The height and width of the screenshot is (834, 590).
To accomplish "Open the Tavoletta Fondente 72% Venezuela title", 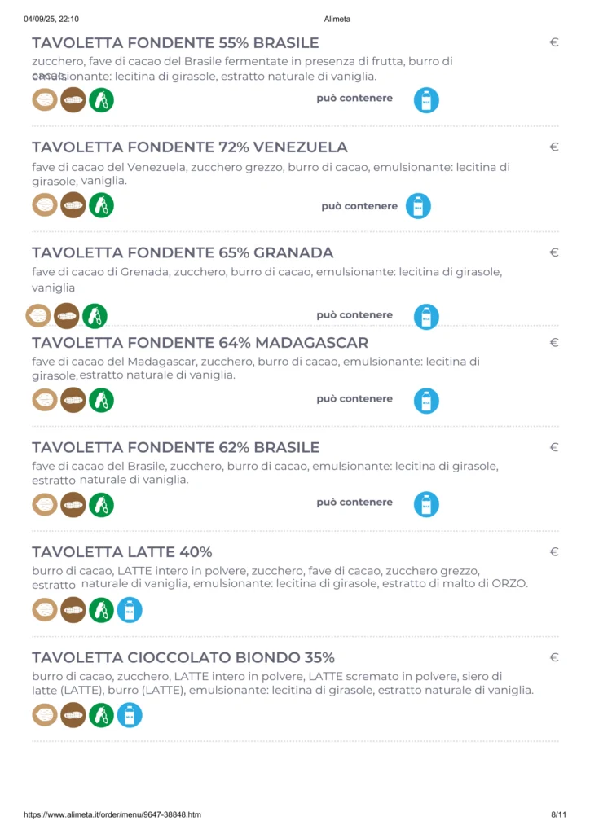I will click(190, 147).
